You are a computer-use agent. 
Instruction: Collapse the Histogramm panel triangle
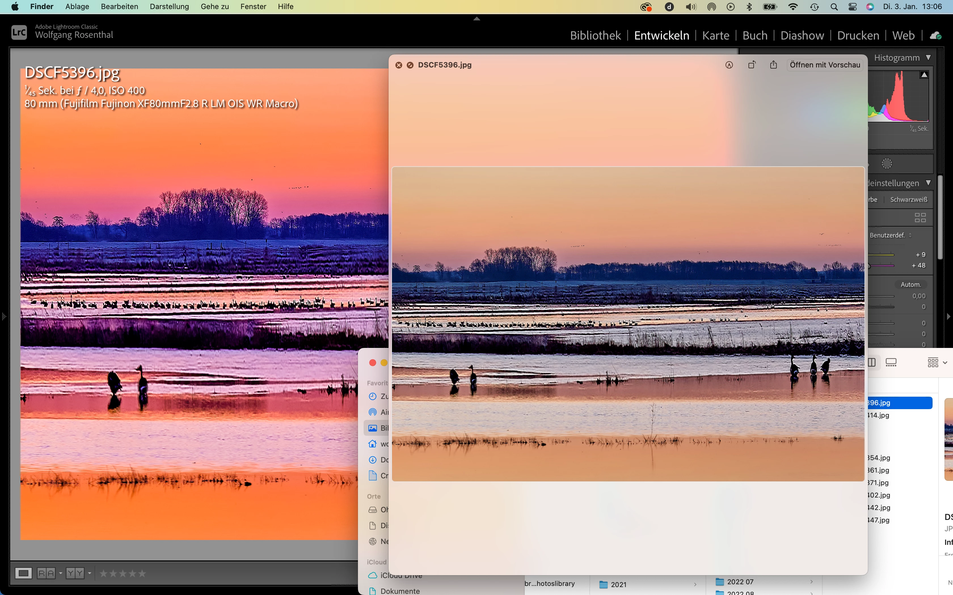928,58
